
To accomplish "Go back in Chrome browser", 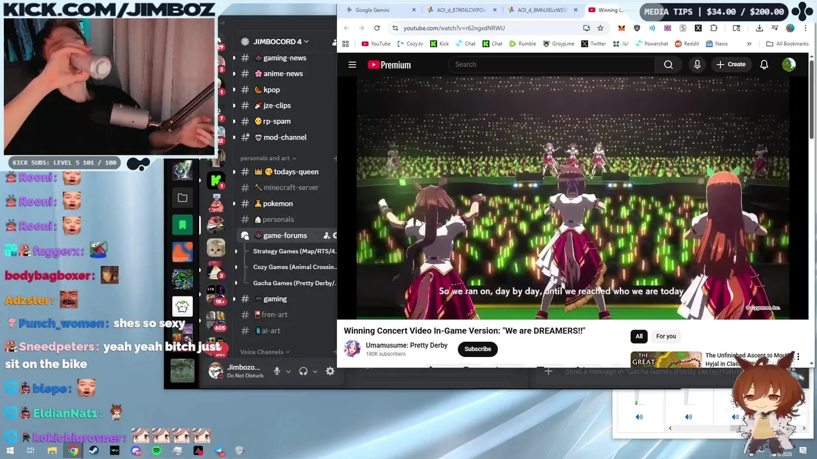I will (347, 28).
